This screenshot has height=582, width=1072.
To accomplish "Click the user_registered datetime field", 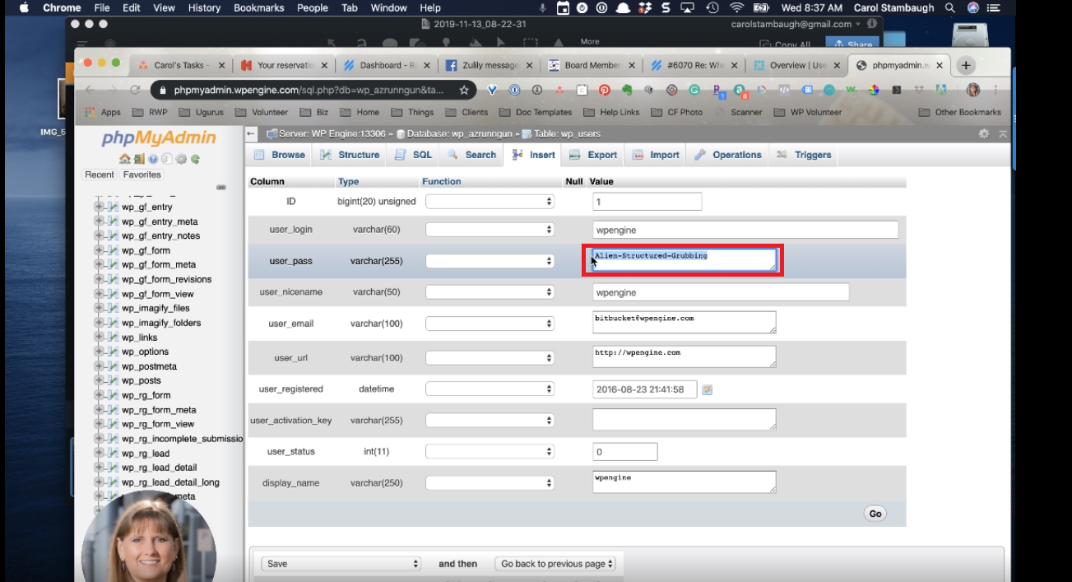I will pyautogui.click(x=645, y=389).
